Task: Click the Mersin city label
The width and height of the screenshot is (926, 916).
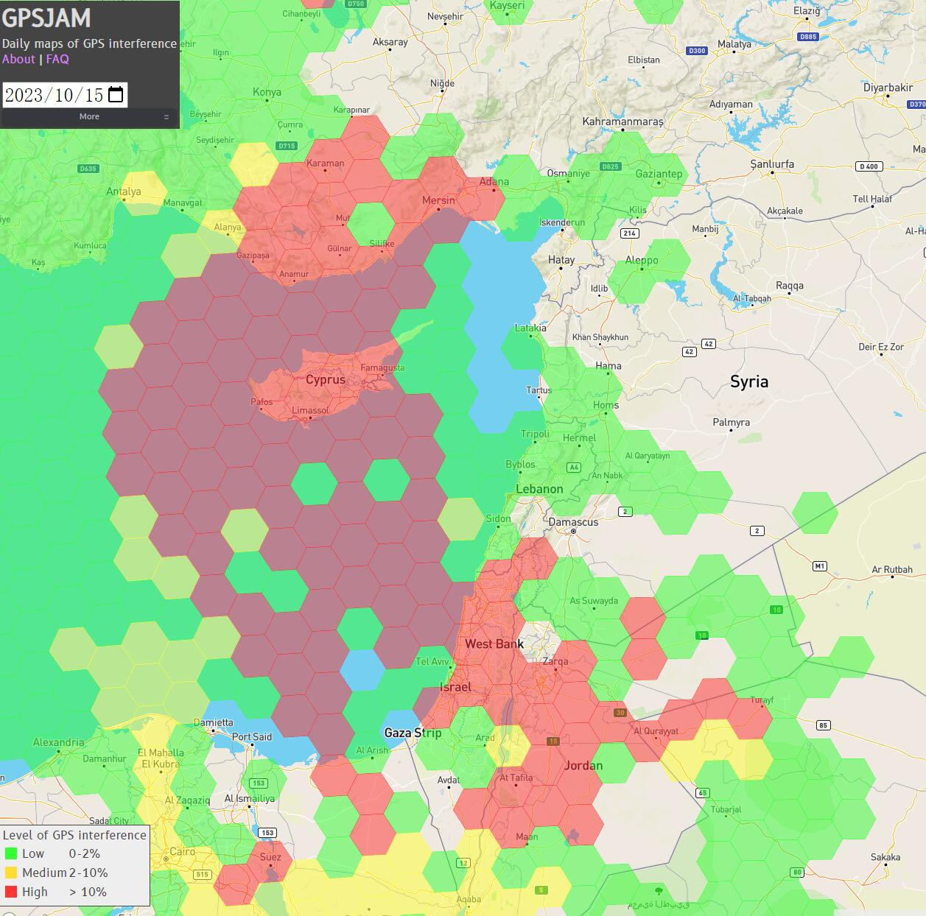Action: pos(438,200)
